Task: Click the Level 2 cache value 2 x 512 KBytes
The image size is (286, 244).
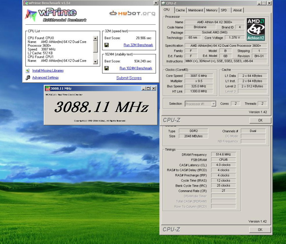Action: point(252,86)
